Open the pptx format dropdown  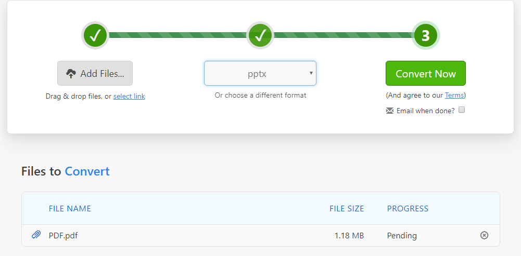click(x=260, y=73)
